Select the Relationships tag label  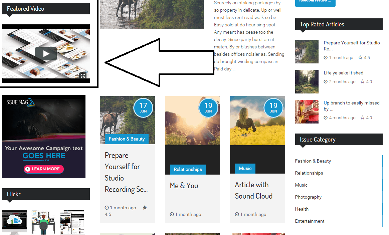[x=188, y=169]
